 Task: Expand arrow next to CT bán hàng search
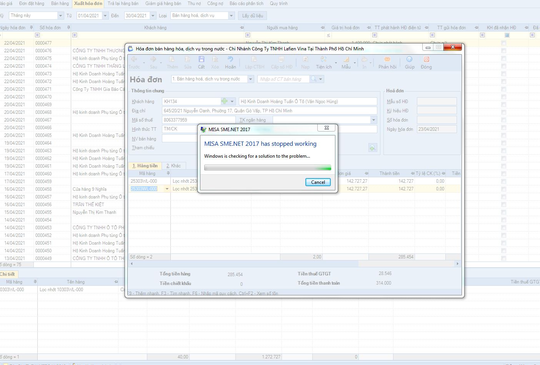[321, 79]
